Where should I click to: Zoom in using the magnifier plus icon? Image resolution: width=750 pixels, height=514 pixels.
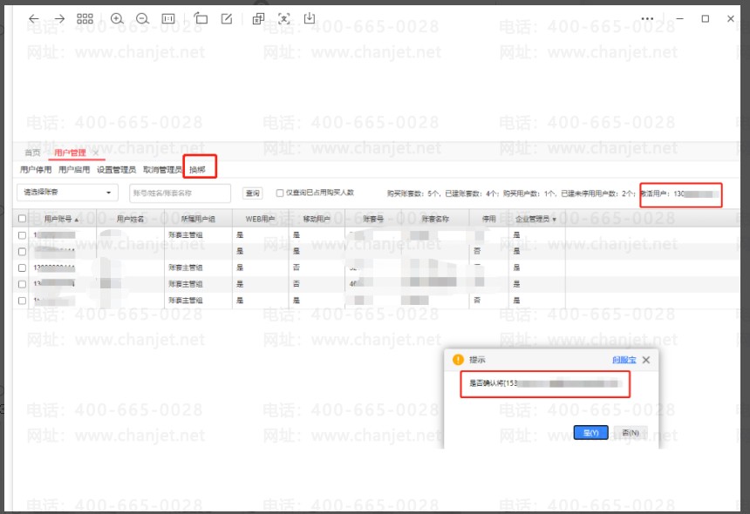point(117,18)
